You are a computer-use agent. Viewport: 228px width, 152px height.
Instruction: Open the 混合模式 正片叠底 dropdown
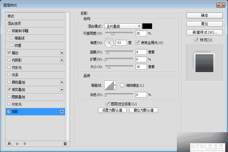coord(123,26)
